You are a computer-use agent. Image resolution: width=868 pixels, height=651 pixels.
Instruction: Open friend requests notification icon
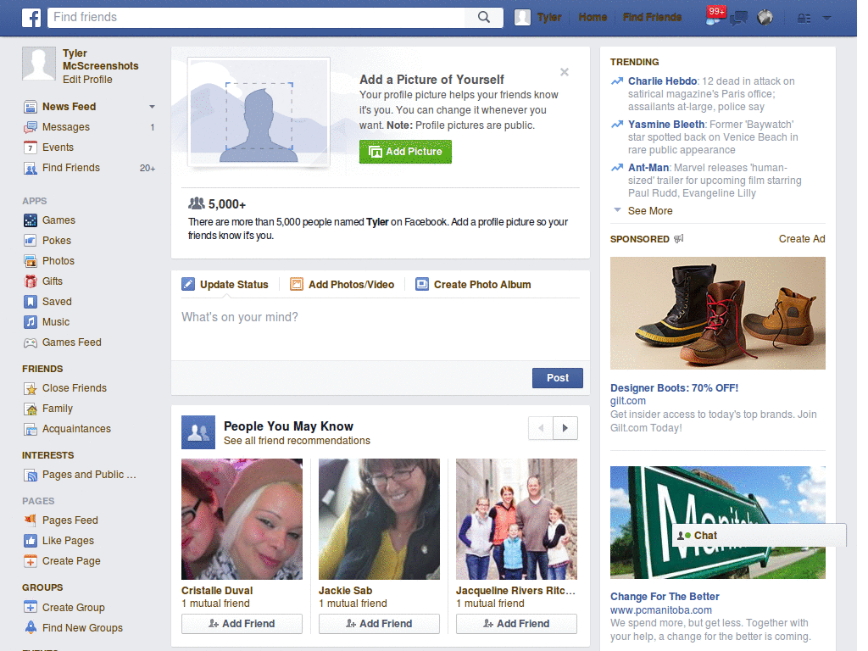tap(714, 17)
